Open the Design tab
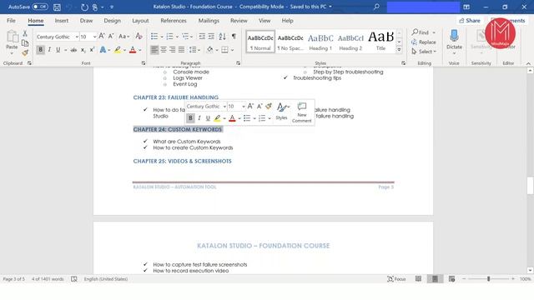Viewport: 534px width, 300px height. pos(112,21)
